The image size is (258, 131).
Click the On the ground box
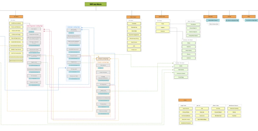coord(103,85)
